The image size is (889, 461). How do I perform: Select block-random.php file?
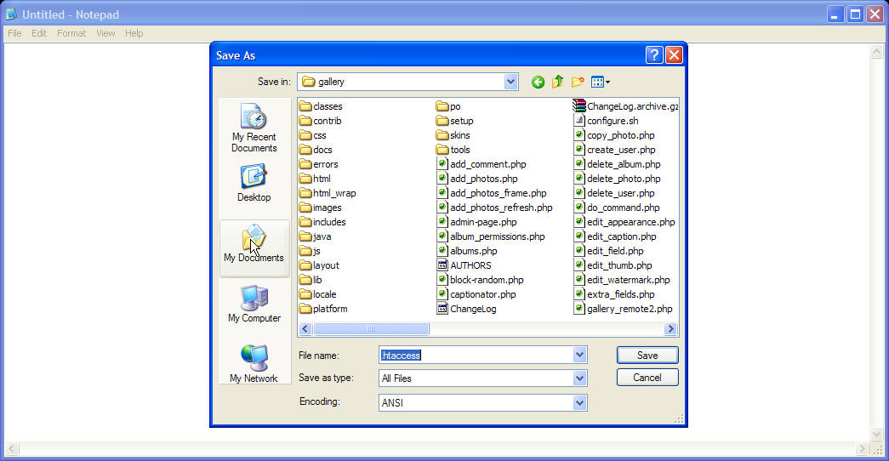click(480, 280)
